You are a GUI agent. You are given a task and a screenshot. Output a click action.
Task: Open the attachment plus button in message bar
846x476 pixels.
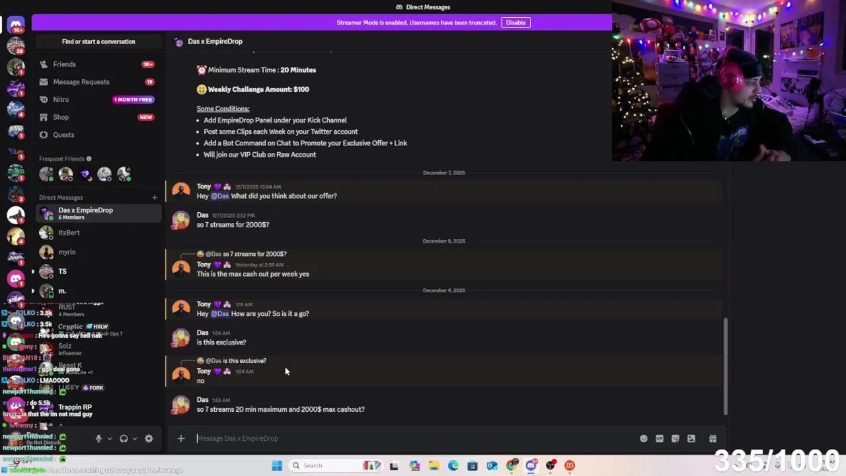click(x=180, y=438)
